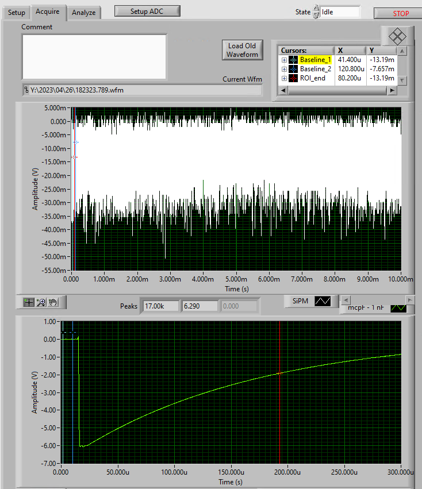This screenshot has width=422, height=489.
Task: Expand the Baseline_1 cursor entry
Action: [284, 60]
